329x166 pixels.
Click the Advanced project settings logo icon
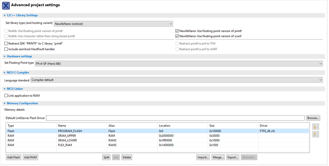(x=6, y=5)
